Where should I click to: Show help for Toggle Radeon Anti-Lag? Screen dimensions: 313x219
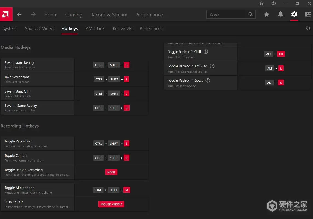pyautogui.click(x=212, y=66)
